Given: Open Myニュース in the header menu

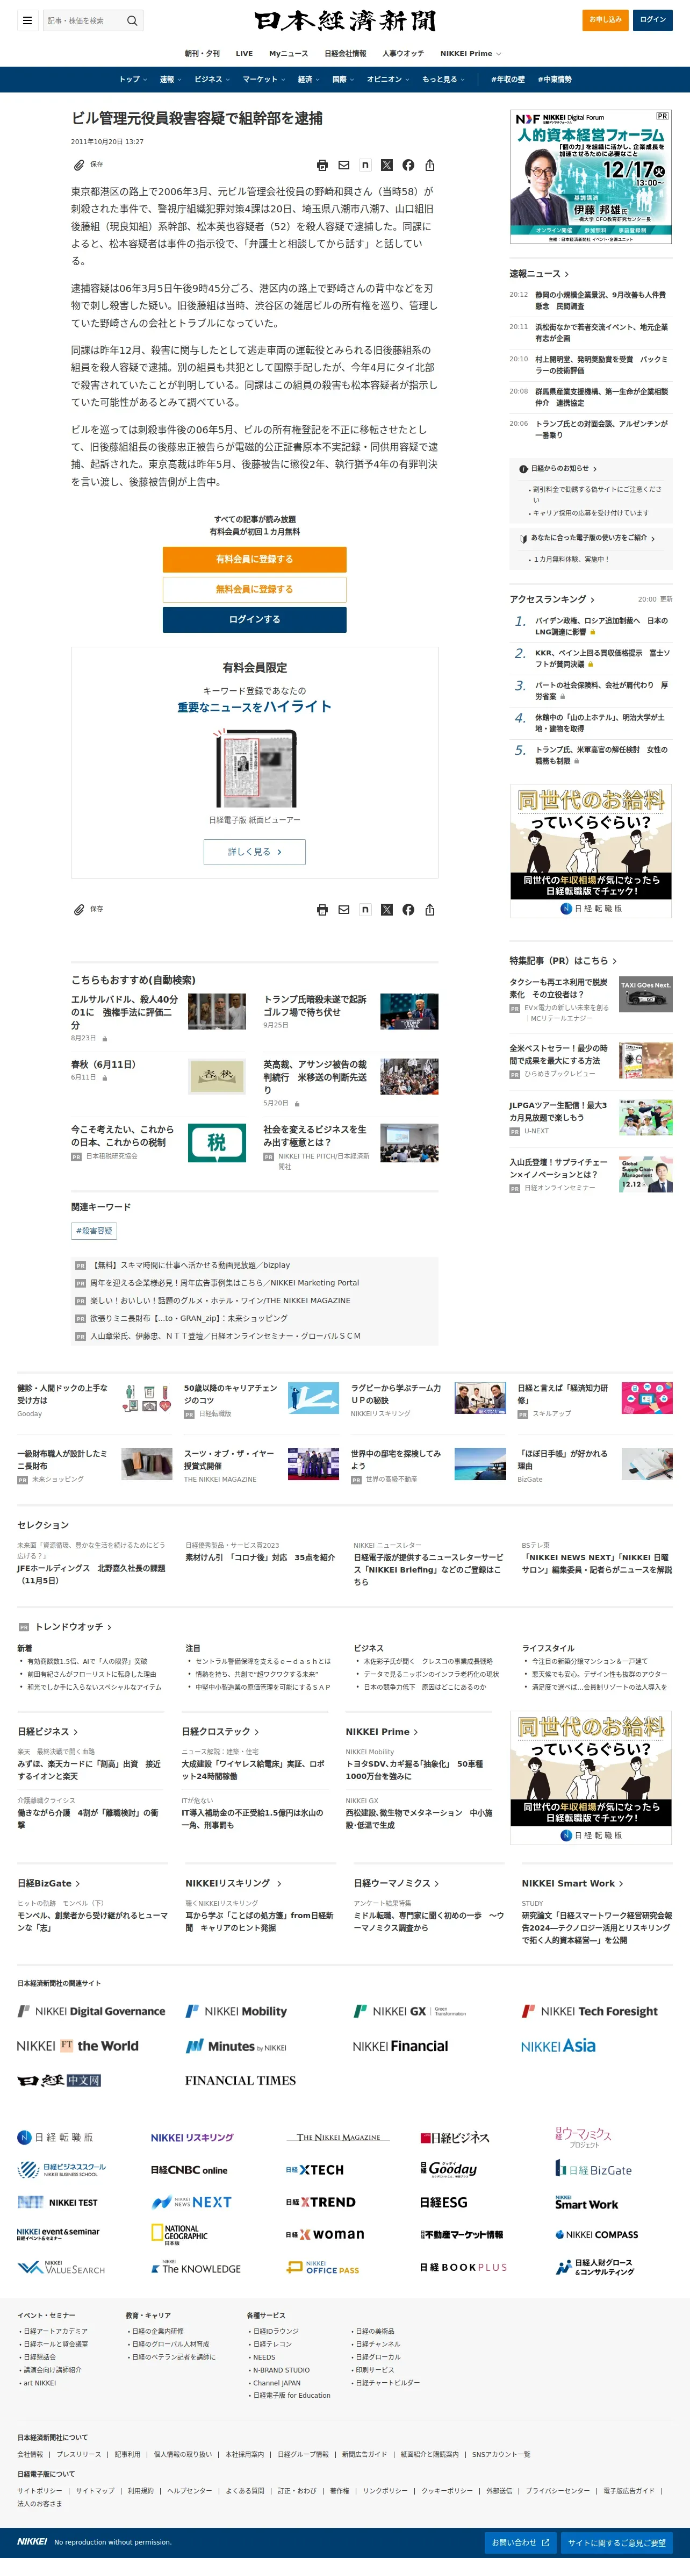Looking at the screenshot, I should (x=289, y=54).
